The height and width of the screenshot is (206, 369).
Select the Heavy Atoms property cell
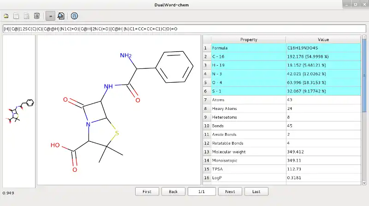249,109
